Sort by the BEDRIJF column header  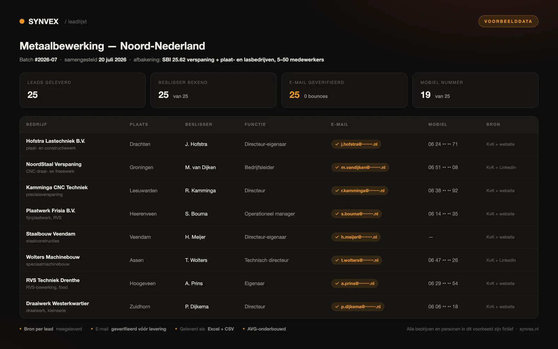(x=37, y=125)
